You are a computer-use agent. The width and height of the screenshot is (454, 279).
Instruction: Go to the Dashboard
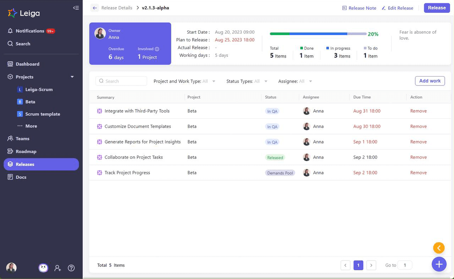tap(27, 64)
